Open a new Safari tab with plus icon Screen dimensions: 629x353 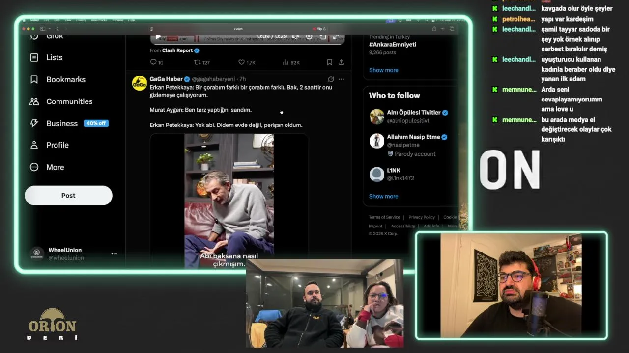pyautogui.click(x=443, y=29)
